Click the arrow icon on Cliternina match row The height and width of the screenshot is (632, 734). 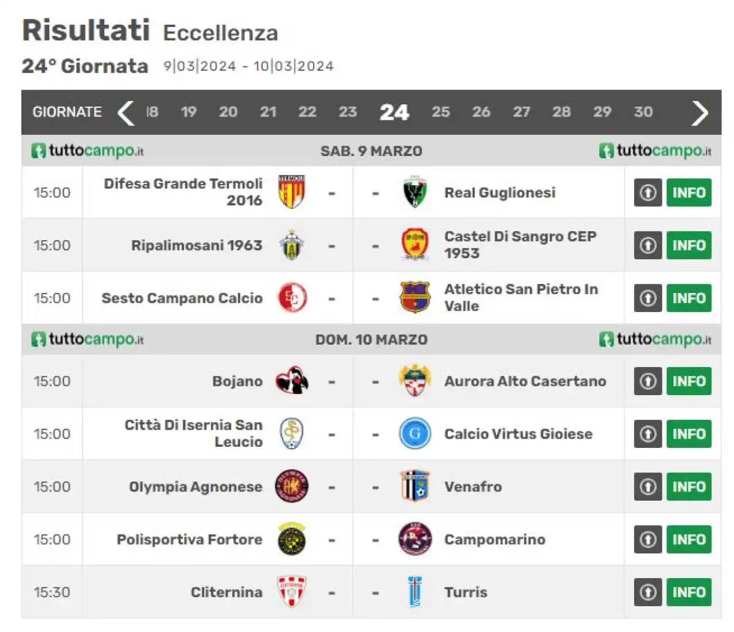648,592
